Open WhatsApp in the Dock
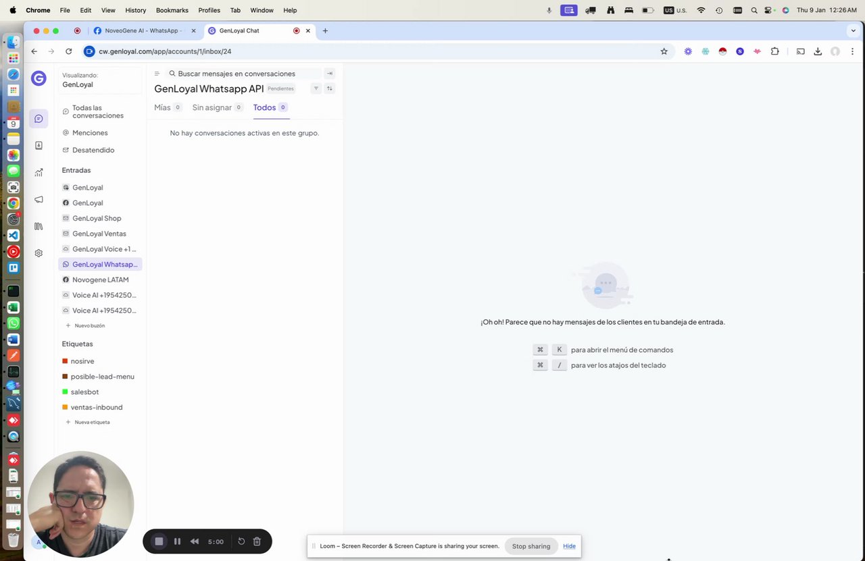This screenshot has height=561, width=865. [x=14, y=323]
